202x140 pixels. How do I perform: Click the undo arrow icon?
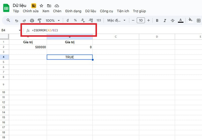16,20
